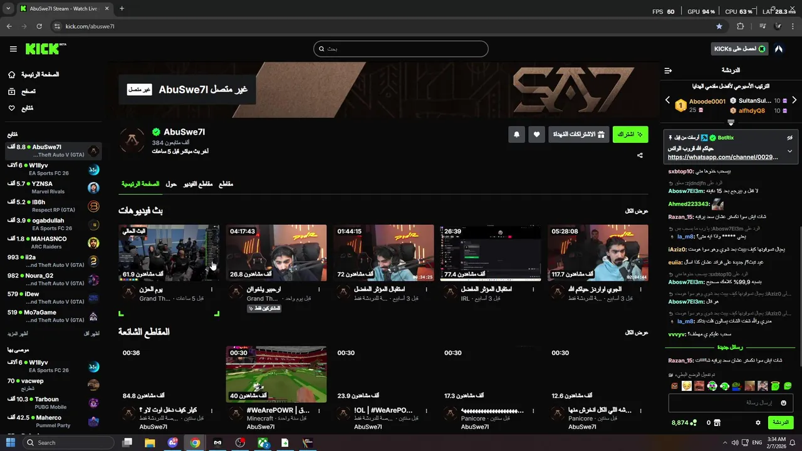This screenshot has width=802, height=451.
Task: Open File Explorer from taskbar
Action: [x=150, y=443]
